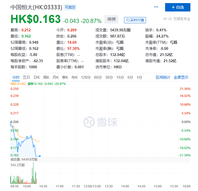Click the 今开 value 0.209

pyautogui.click(x=72, y=30)
